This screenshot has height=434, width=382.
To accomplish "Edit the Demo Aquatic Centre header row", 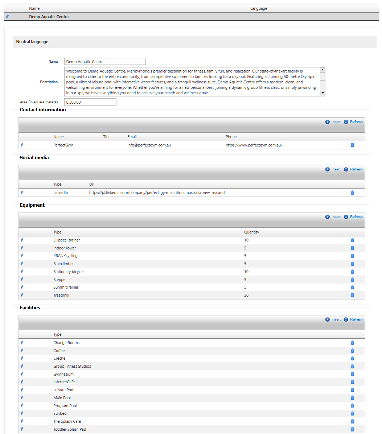I will pyautogui.click(x=7, y=17).
